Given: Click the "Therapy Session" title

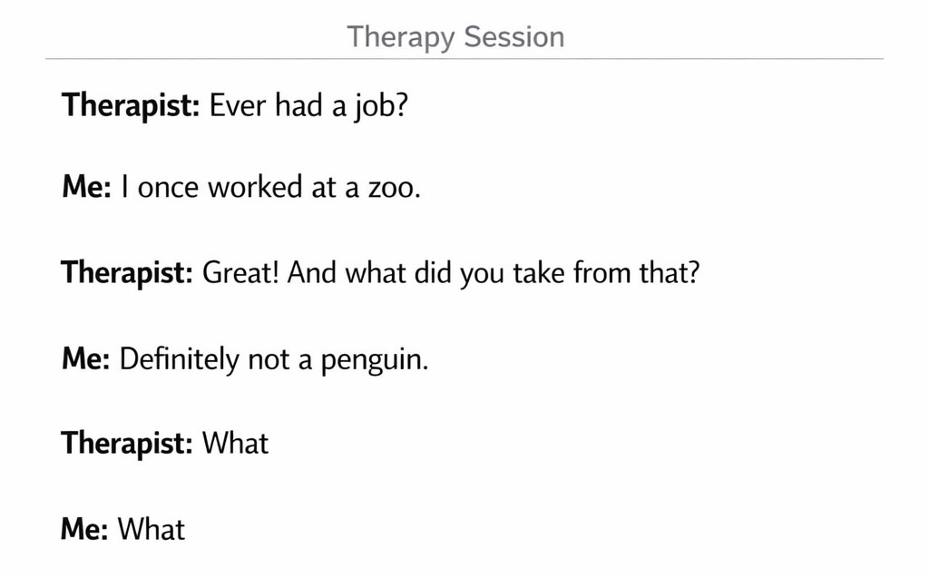Looking at the screenshot, I should click(x=455, y=37).
